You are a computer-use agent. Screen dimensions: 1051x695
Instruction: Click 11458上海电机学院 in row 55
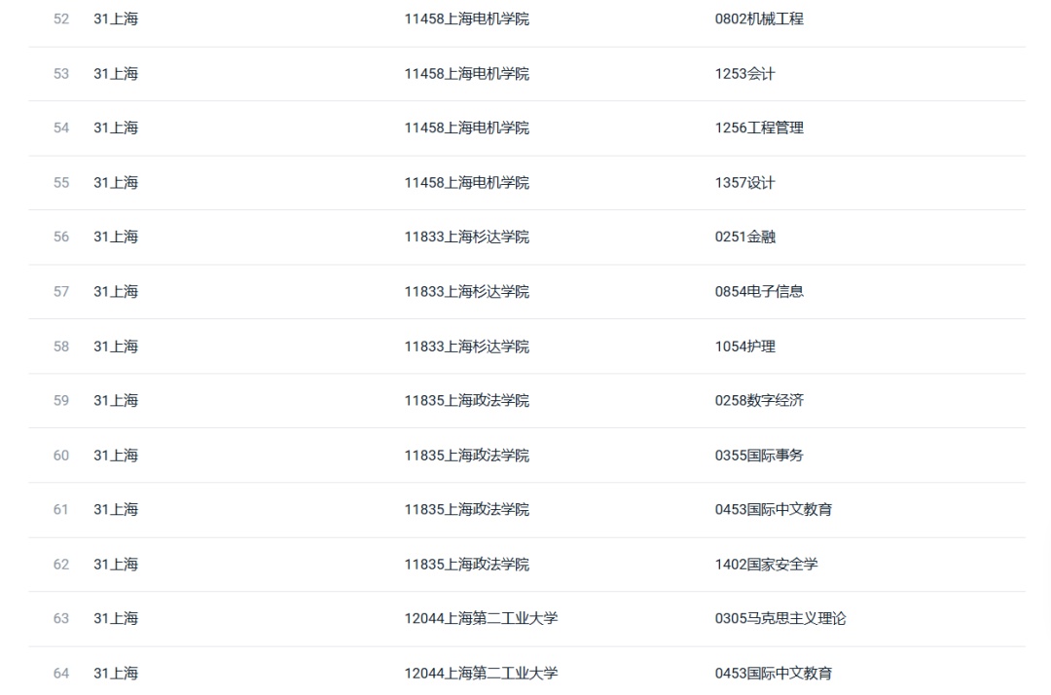[x=466, y=183]
